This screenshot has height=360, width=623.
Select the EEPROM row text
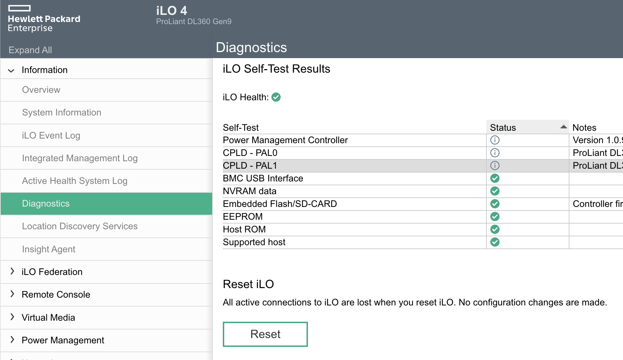click(243, 216)
